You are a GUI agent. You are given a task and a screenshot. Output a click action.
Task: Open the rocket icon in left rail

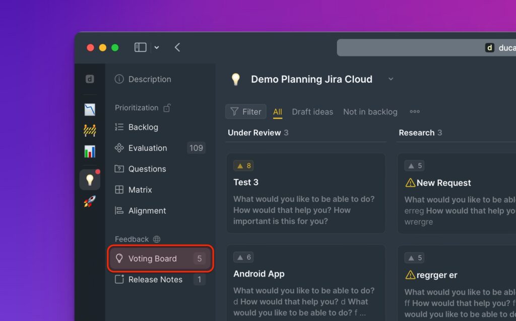click(x=90, y=201)
